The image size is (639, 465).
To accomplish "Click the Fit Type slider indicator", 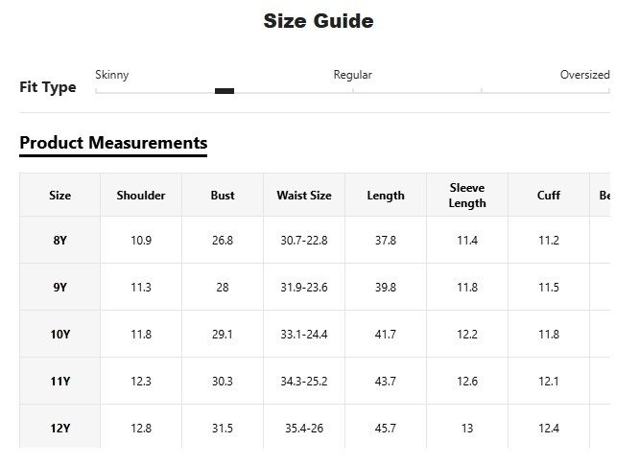I will click(x=225, y=91).
